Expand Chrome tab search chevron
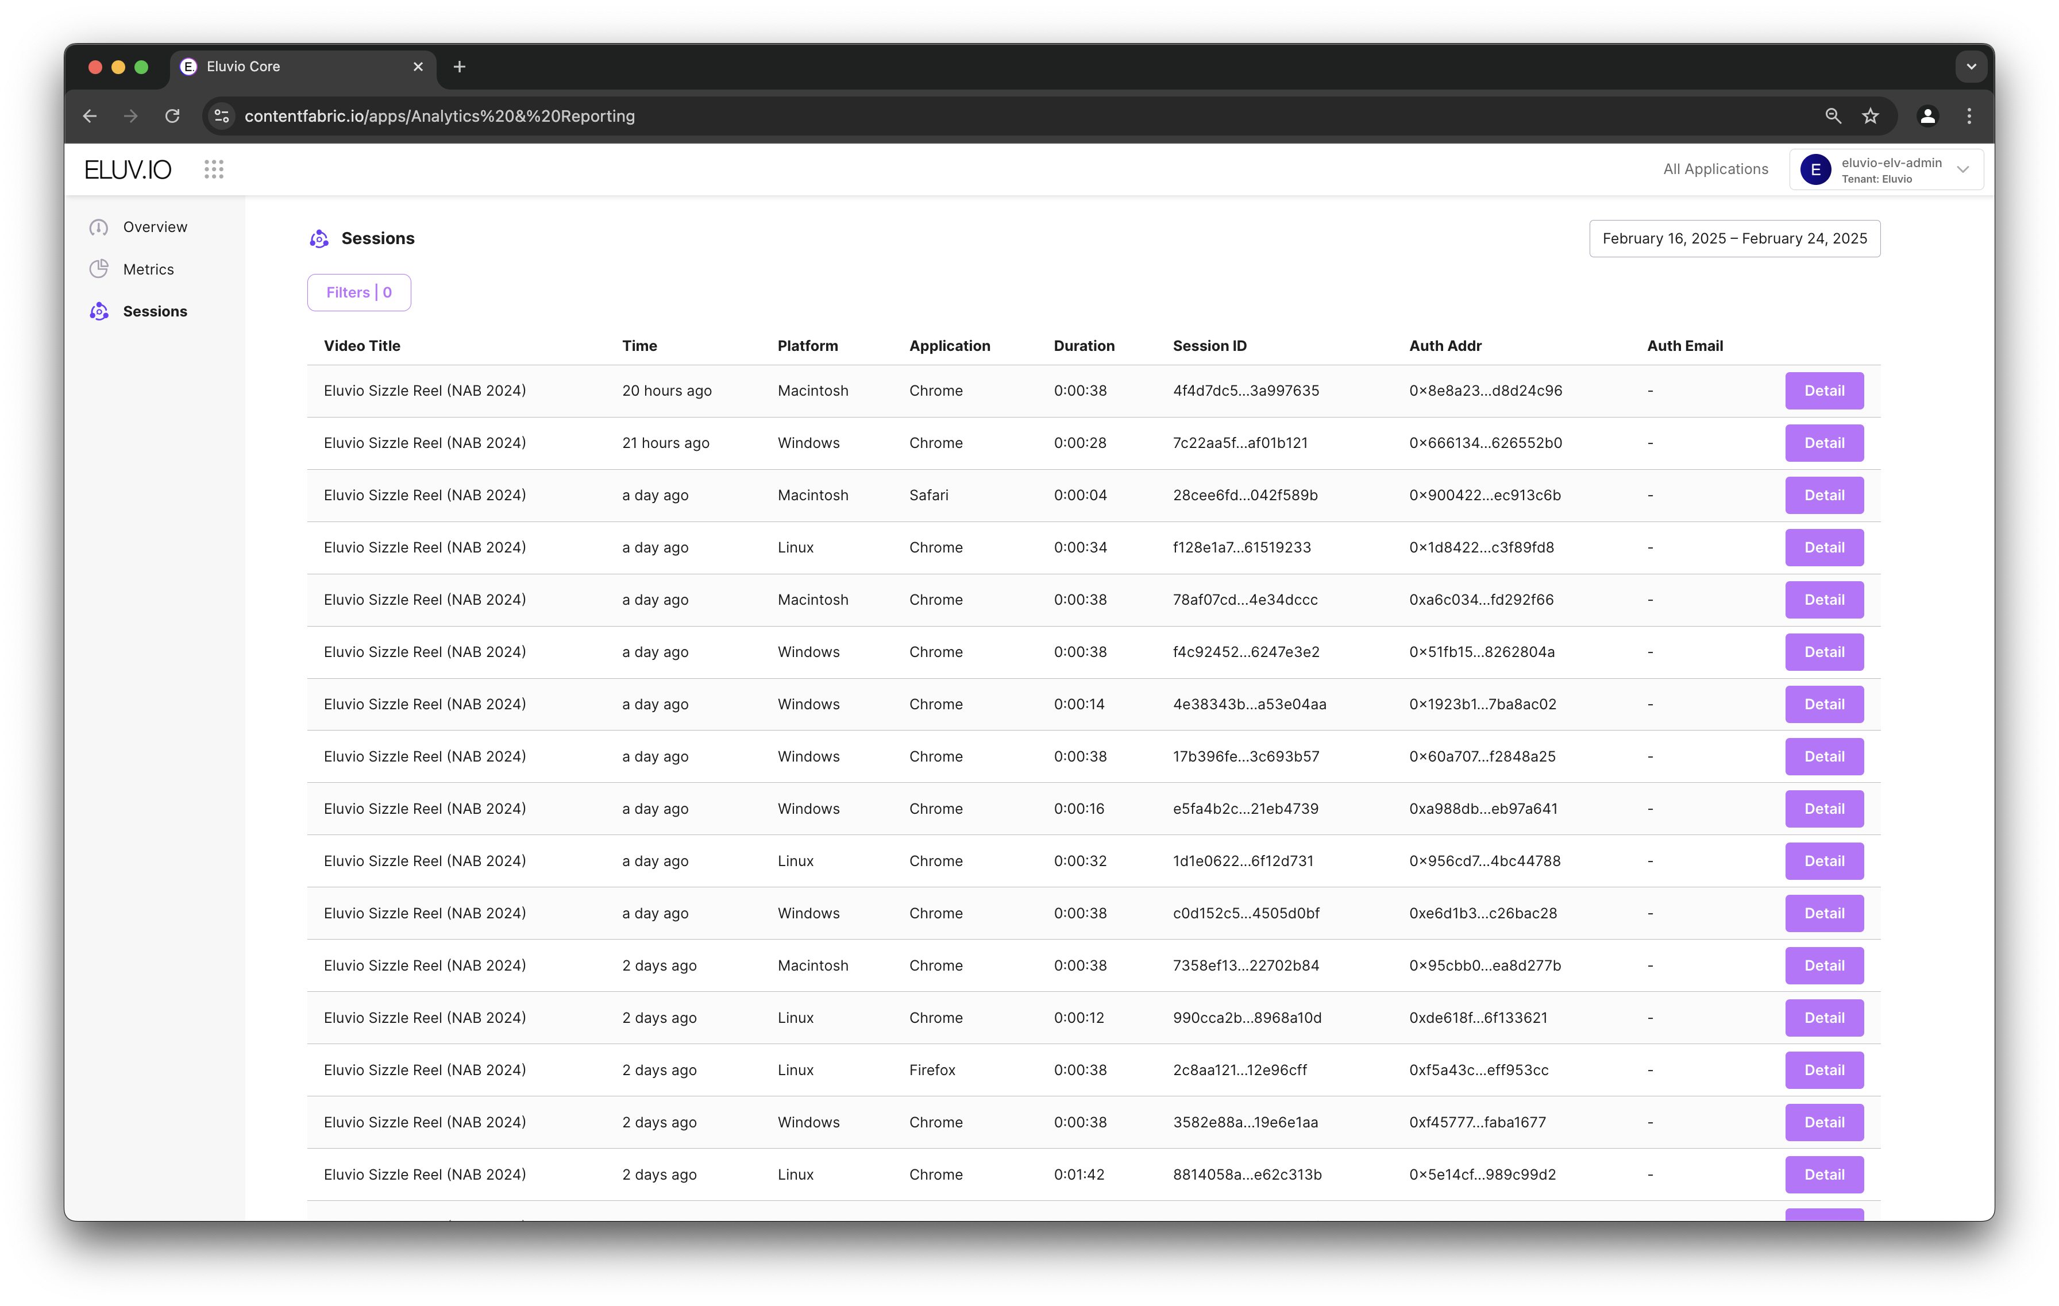This screenshot has width=2059, height=1306. 1971,67
